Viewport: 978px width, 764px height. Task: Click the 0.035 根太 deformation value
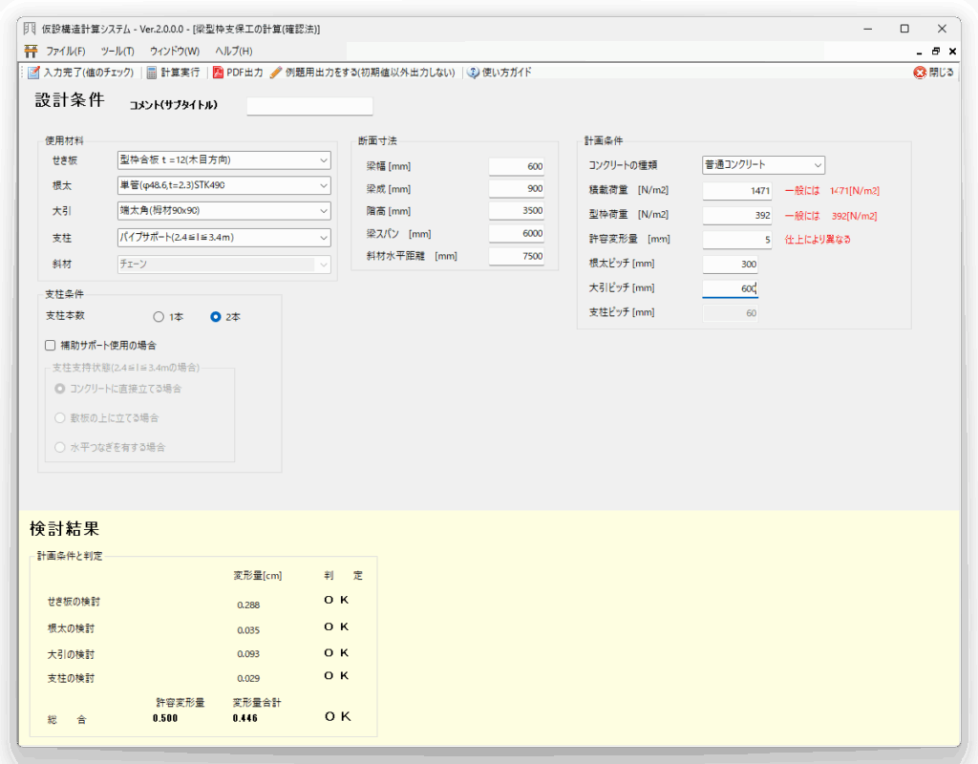tap(248, 630)
